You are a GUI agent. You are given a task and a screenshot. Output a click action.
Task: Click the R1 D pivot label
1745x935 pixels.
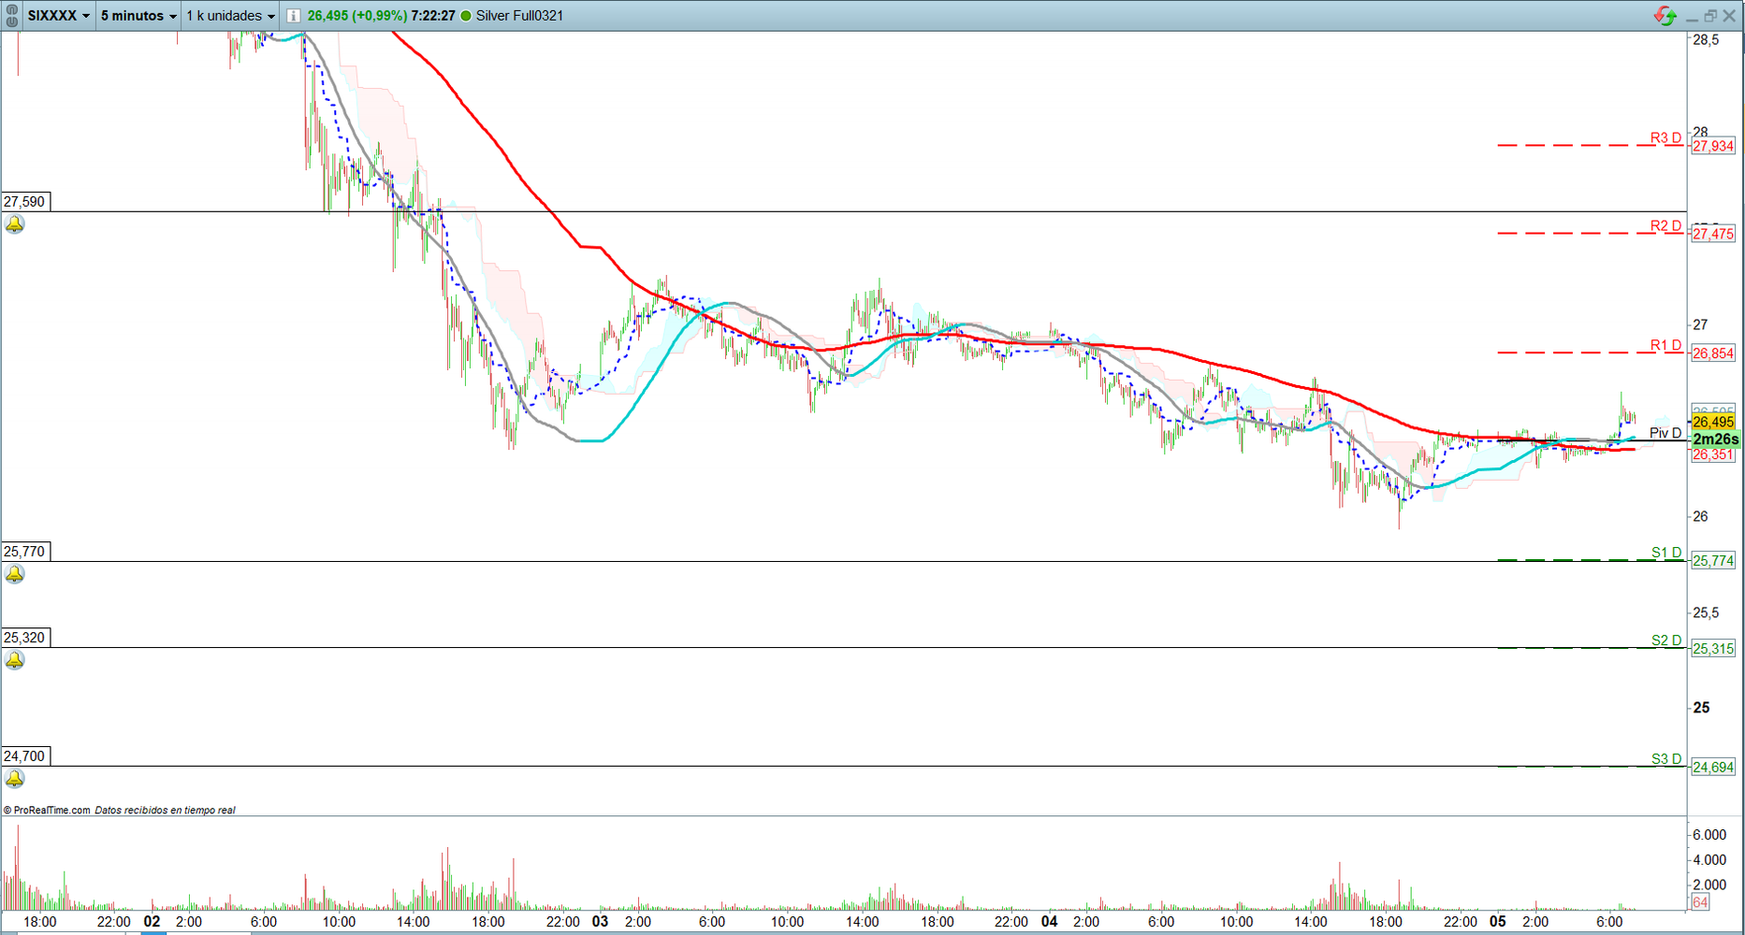pos(1665,345)
